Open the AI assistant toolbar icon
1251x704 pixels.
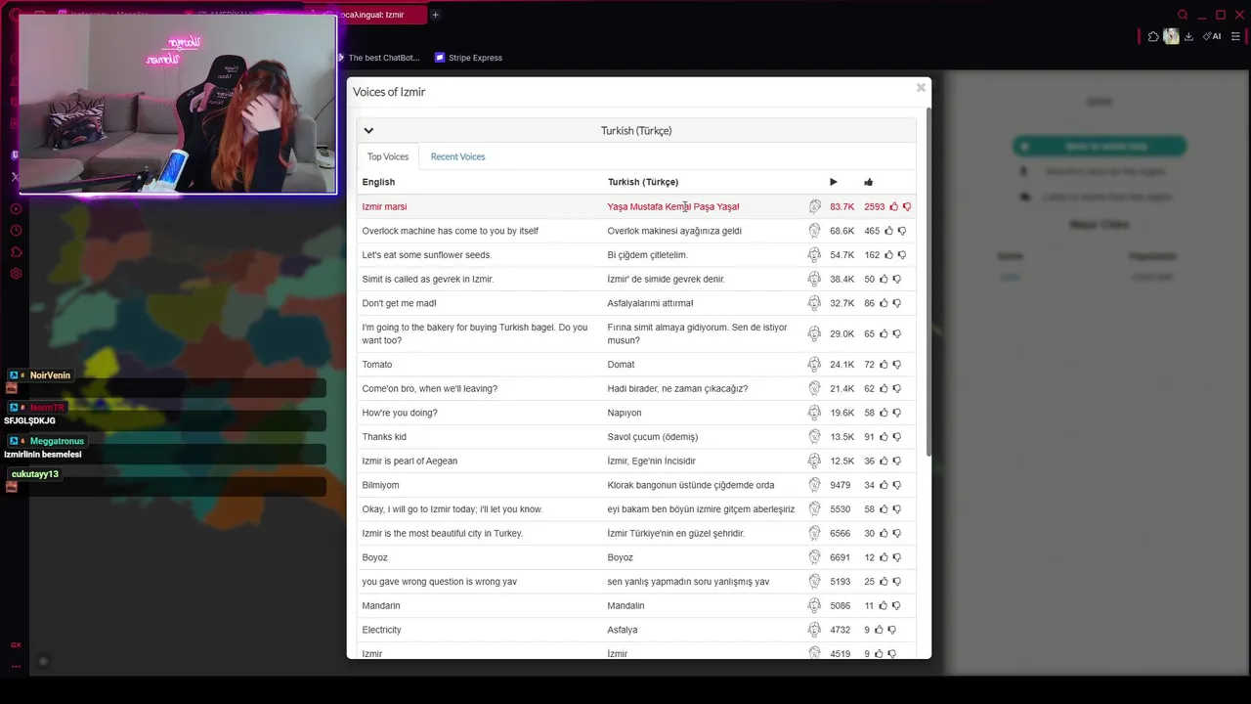click(x=1212, y=36)
